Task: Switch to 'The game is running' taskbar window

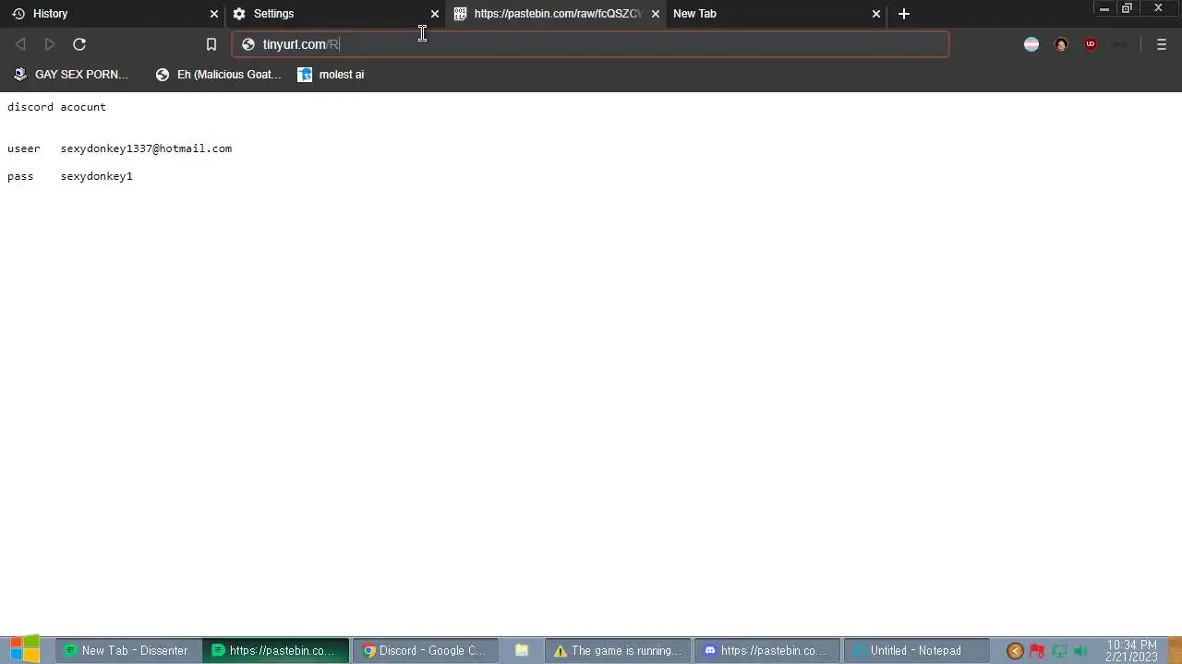Action: pos(618,651)
